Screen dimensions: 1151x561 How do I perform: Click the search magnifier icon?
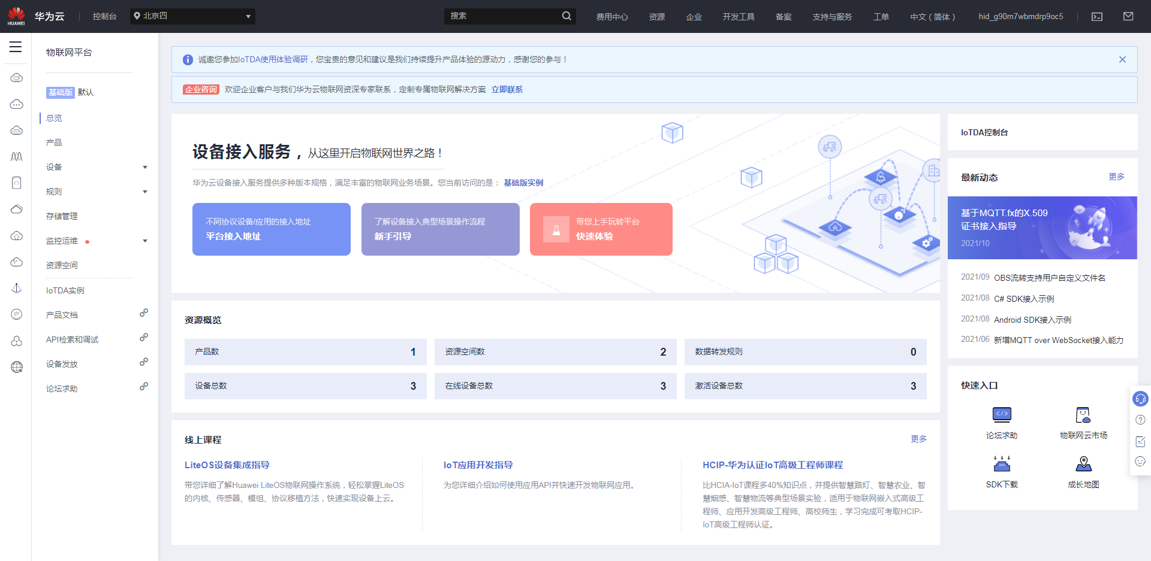[x=567, y=16]
